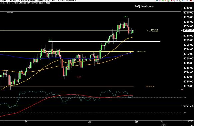This screenshot has width=208, height=126.
Task: Click the last green candle near 1732
Action: coord(133,32)
